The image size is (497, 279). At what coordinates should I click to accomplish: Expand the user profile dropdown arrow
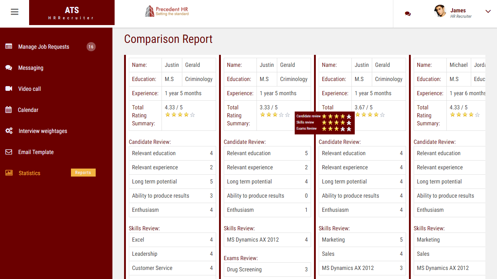click(488, 11)
